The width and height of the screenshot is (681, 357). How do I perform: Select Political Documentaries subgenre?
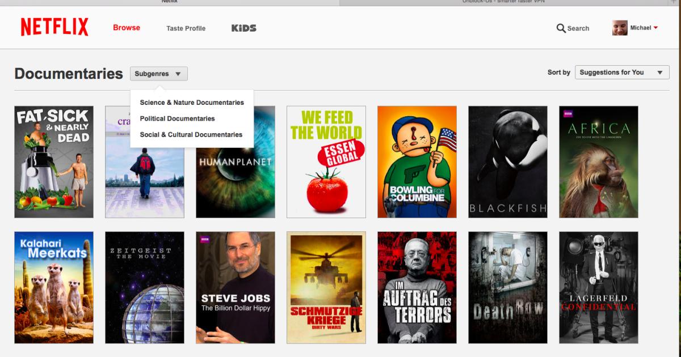coord(177,118)
